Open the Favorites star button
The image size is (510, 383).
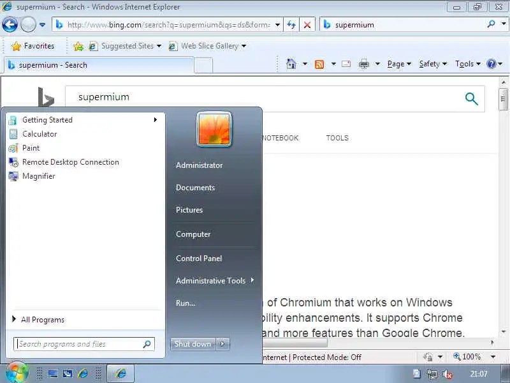(33, 46)
